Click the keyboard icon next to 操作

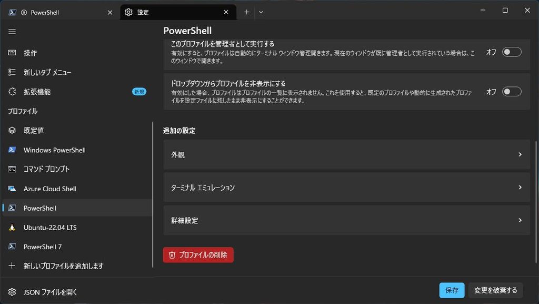pos(12,53)
